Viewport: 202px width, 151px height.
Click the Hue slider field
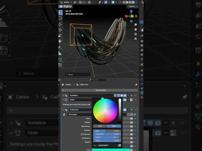click(x=107, y=131)
